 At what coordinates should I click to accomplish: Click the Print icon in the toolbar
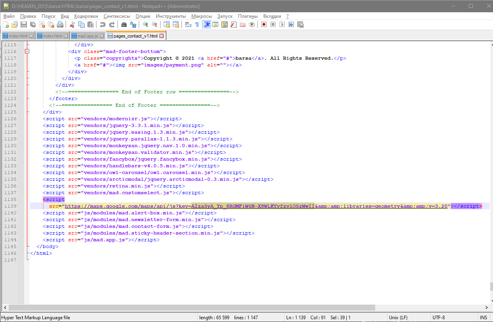pyautogui.click(x=60, y=25)
